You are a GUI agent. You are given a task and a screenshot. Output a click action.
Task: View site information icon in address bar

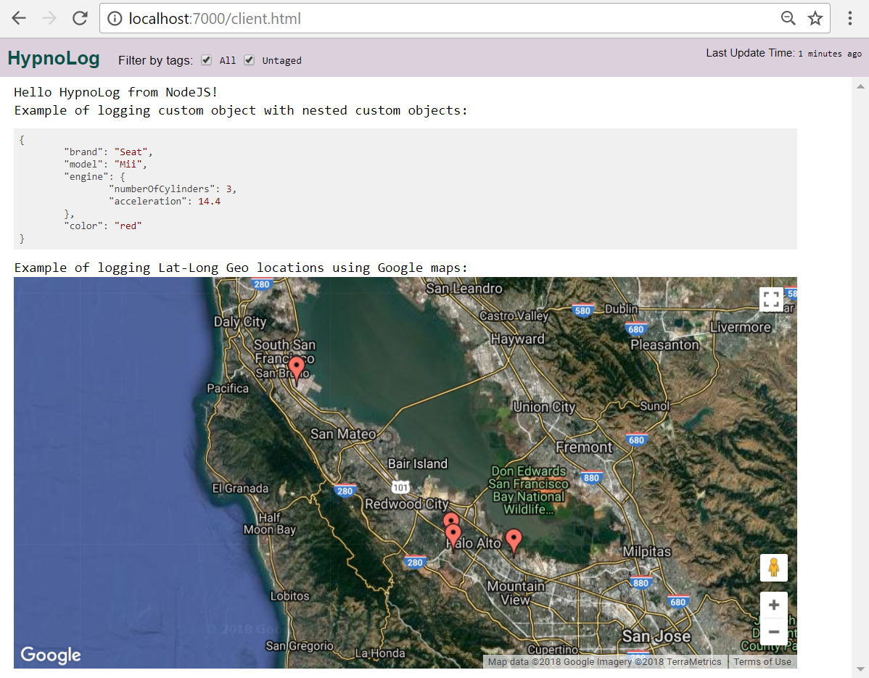pos(115,19)
